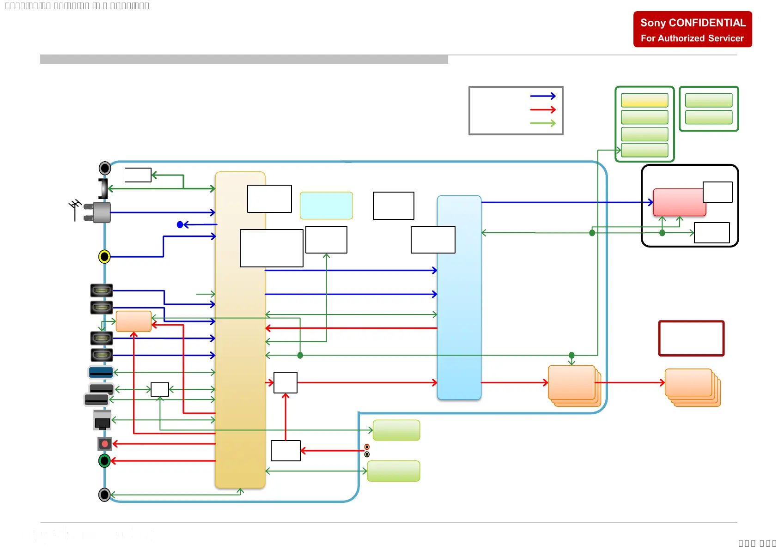Image resolution: width=778 pixels, height=550 pixels.
Task: Click the yellow composite video jack icon
Action: click(x=104, y=256)
